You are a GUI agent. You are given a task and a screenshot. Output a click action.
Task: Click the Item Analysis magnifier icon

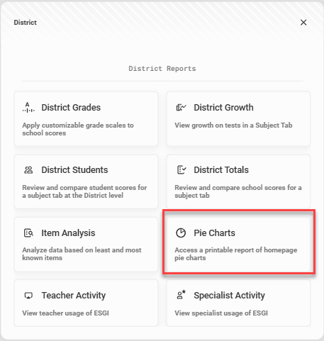(x=28, y=233)
